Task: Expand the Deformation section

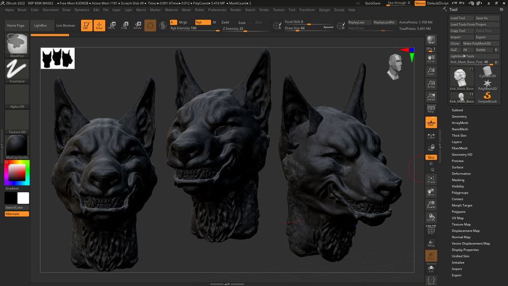Action: pos(461,174)
